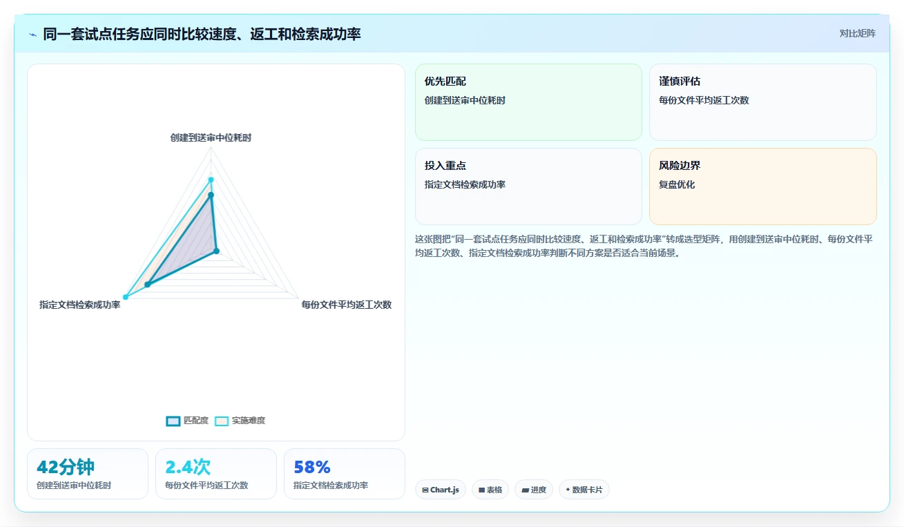Select the 进度 tag
The image size is (904, 527).
click(534, 490)
